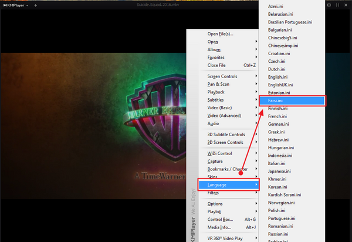
Task: Expand the Pan & Scan submenu
Action: point(229,84)
